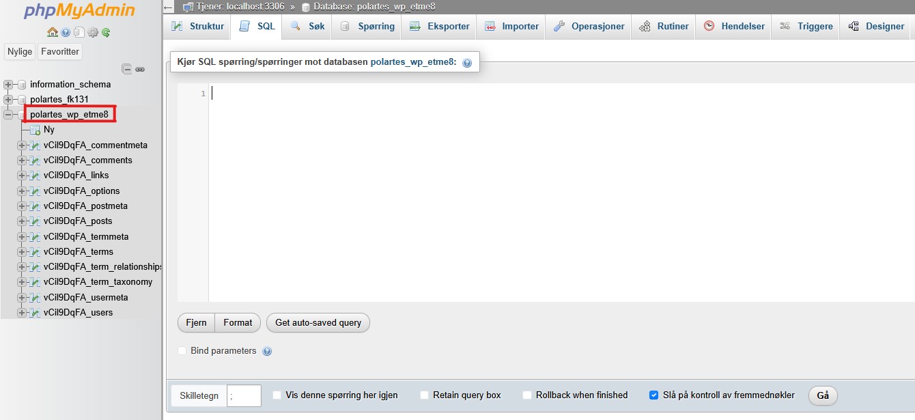The image size is (915, 420).
Task: Click the link chain icon in navigation panel
Action: click(x=140, y=69)
